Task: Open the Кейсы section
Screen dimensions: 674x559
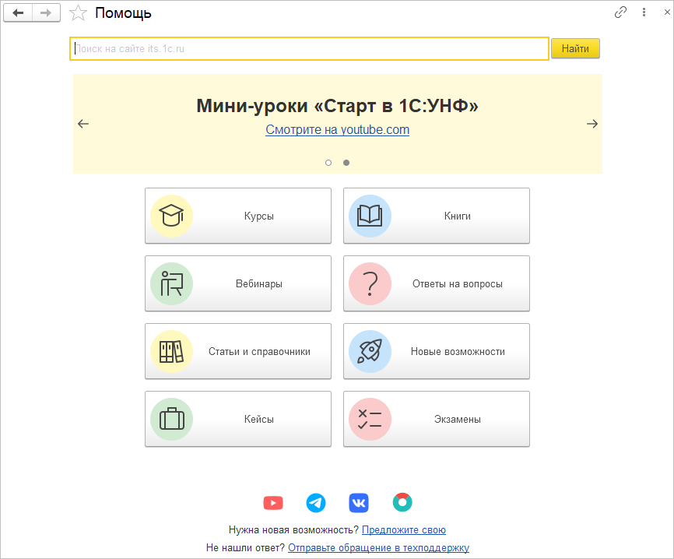Action: 238,419
